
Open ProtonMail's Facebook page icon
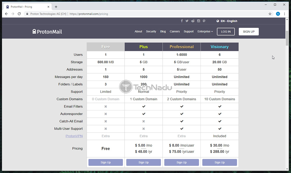click(x=182, y=21)
